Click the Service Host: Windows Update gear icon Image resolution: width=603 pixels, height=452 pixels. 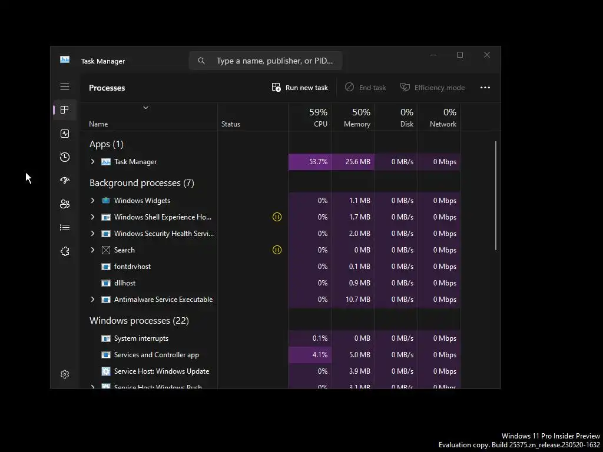click(106, 371)
